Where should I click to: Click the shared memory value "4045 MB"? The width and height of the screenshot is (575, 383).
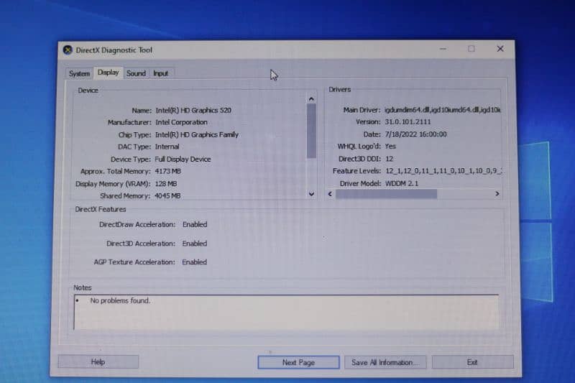click(x=167, y=195)
